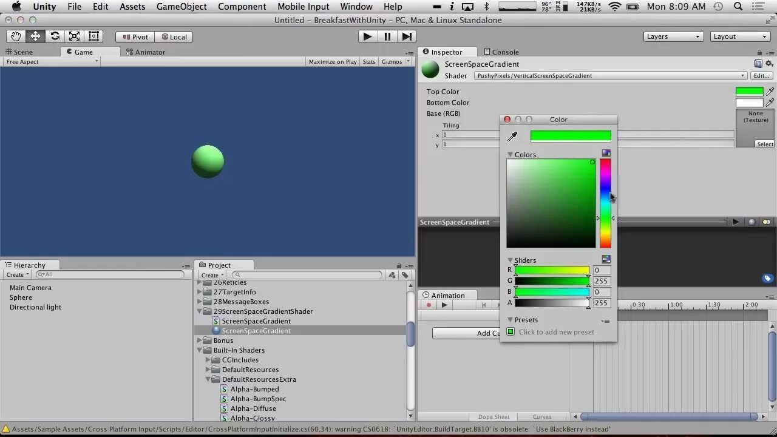The height and width of the screenshot is (437, 777).
Task: Expand the Bonus folder
Action: pyautogui.click(x=200, y=340)
